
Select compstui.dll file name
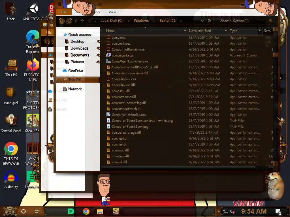click(x=121, y=91)
